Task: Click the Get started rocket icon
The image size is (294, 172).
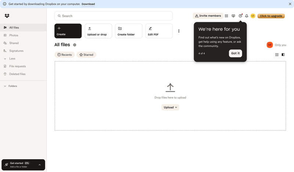Action: point(6,165)
